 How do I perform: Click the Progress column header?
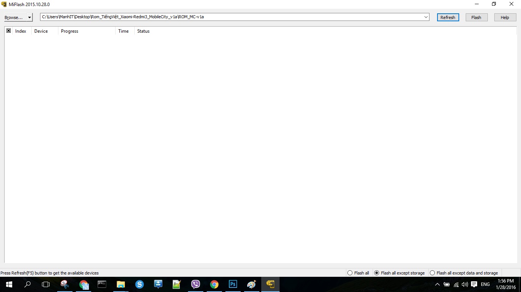[69, 31]
